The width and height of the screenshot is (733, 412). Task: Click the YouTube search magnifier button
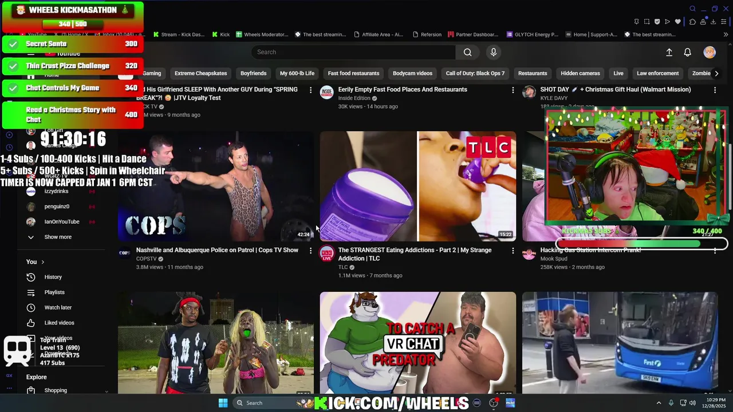coord(468,52)
